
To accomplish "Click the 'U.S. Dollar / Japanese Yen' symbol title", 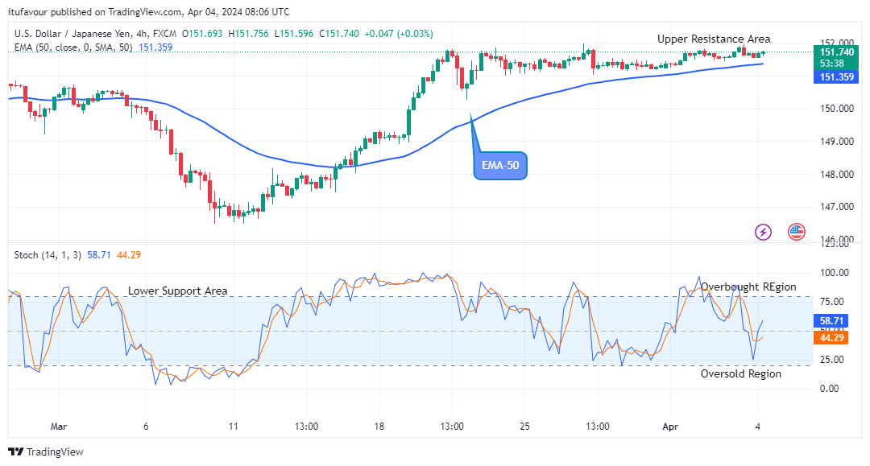I will tap(73, 34).
